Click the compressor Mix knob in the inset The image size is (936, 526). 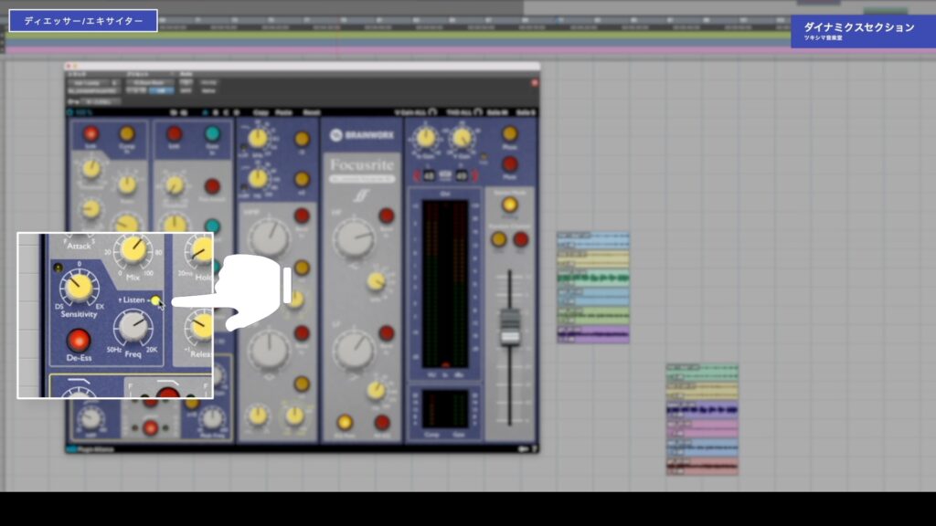(133, 250)
